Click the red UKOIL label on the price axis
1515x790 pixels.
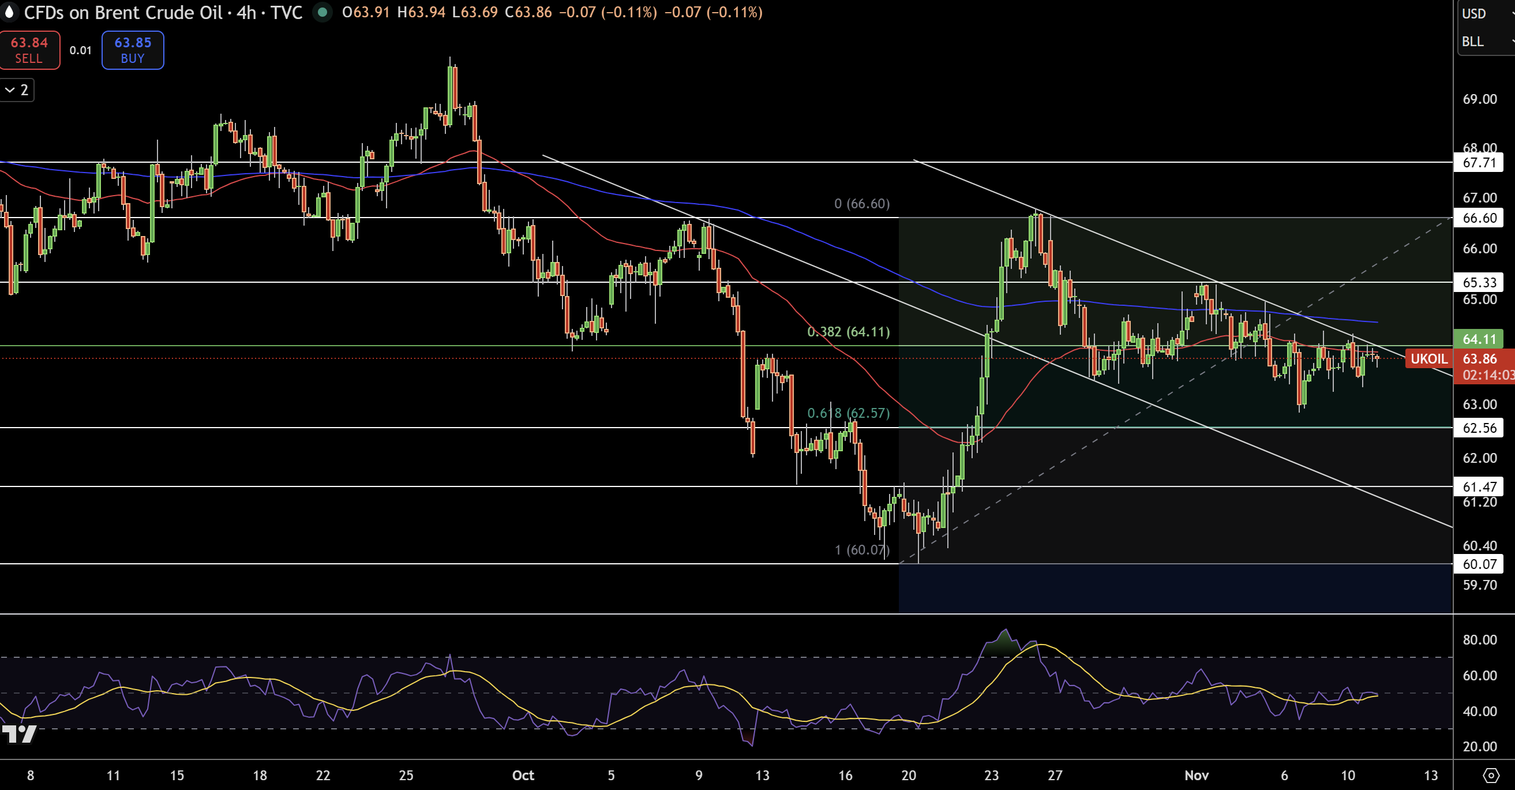tap(1429, 359)
